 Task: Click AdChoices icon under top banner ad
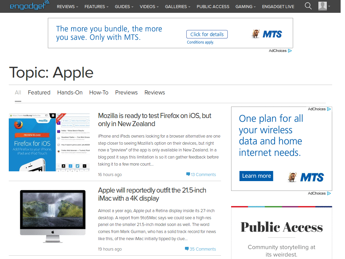click(x=290, y=51)
